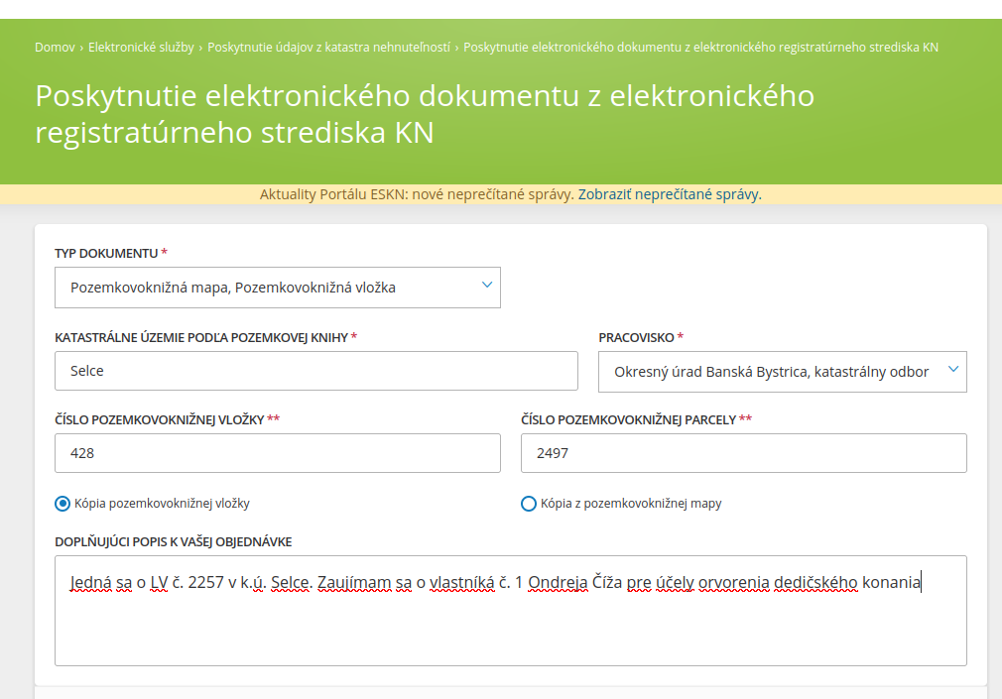
Task: Open the Elektronické služby breadcrumb link
Action: pyautogui.click(x=141, y=47)
